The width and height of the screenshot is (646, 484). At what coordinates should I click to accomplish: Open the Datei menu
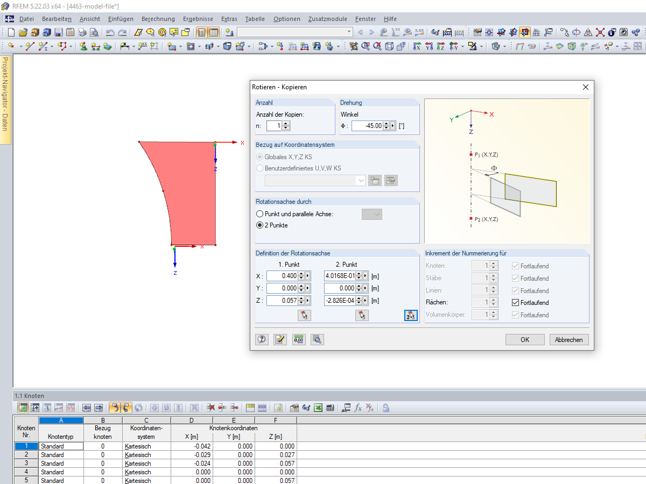(26, 19)
